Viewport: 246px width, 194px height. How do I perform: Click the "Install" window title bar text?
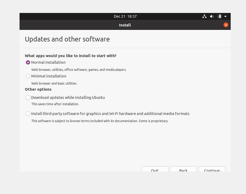(x=125, y=25)
